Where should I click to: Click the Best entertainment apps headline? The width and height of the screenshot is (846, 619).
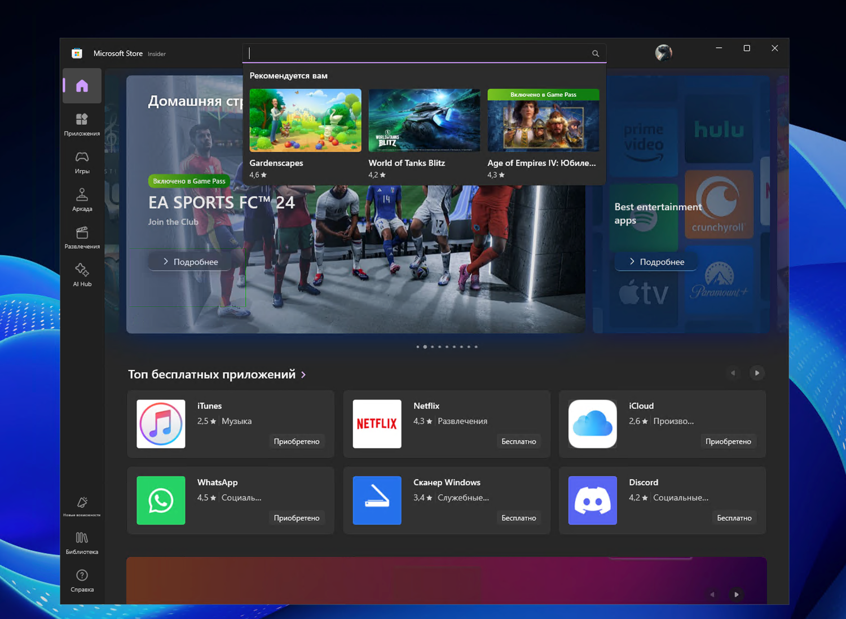pyautogui.click(x=658, y=213)
